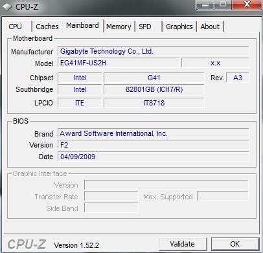Select the Mainboard tab

pyautogui.click(x=83, y=25)
